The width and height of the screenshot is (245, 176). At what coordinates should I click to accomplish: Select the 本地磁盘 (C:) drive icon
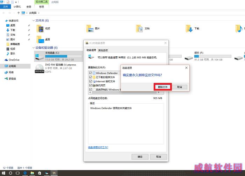coord(39,57)
